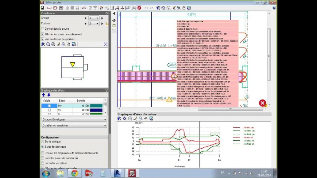Uncheck Afficher les zones de confinement
317x178 pixels.
click(x=43, y=34)
